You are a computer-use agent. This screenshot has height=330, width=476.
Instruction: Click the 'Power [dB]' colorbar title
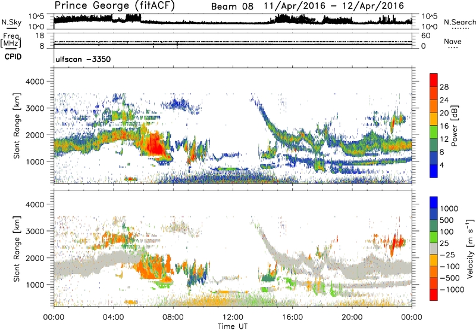pos(454,126)
